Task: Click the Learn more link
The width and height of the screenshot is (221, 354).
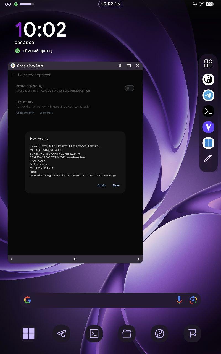Action: pyautogui.click(x=46, y=113)
